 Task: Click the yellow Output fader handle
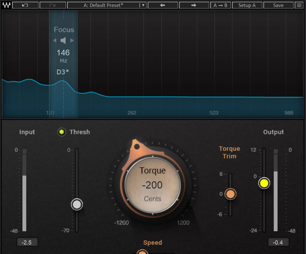[x=264, y=183]
